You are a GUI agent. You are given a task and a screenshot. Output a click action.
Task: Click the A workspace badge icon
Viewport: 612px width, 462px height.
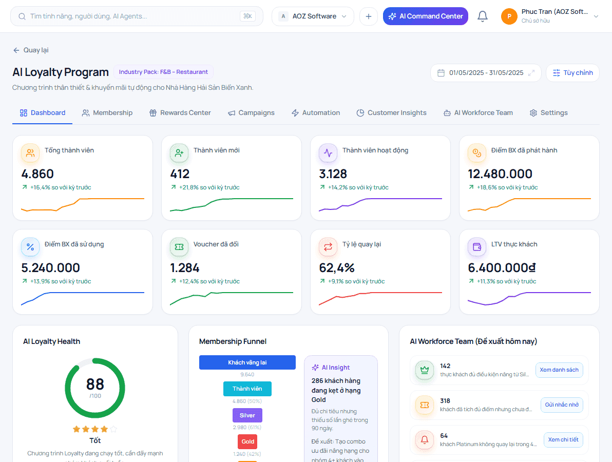click(283, 16)
